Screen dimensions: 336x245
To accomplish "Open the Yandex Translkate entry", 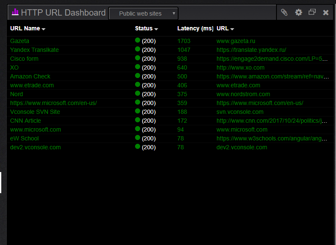I will coord(34,50).
